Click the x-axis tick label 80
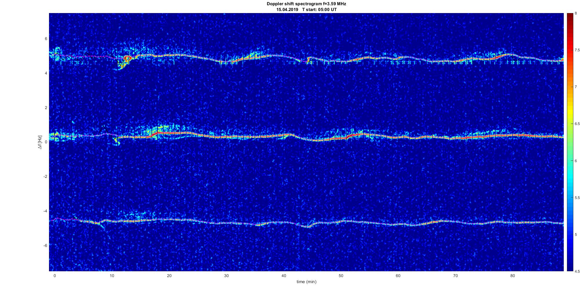 (512, 276)
